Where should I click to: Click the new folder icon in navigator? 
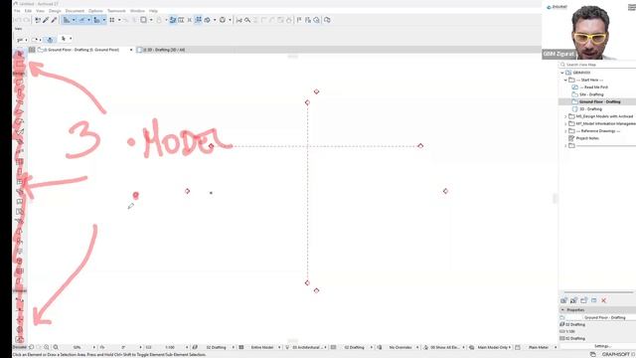tap(583, 300)
